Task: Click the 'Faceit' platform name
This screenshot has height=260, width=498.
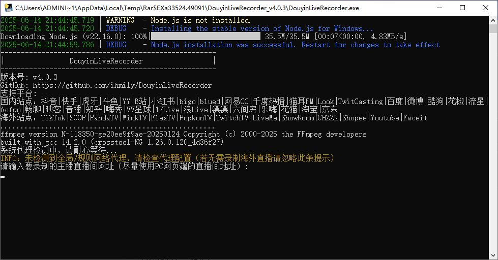Action: [416, 118]
